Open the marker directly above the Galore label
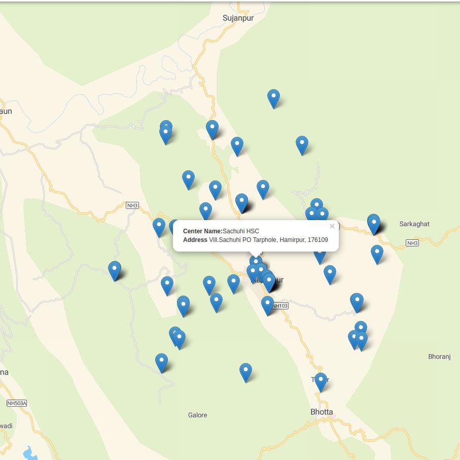 click(245, 372)
